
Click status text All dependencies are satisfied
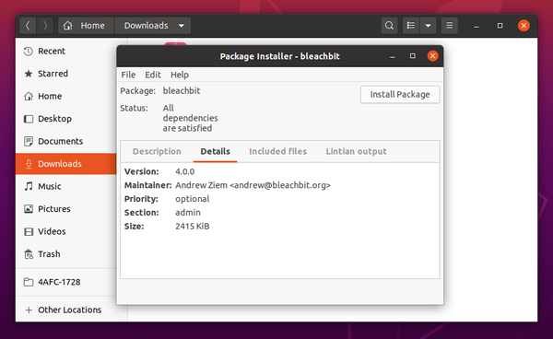[190, 118]
